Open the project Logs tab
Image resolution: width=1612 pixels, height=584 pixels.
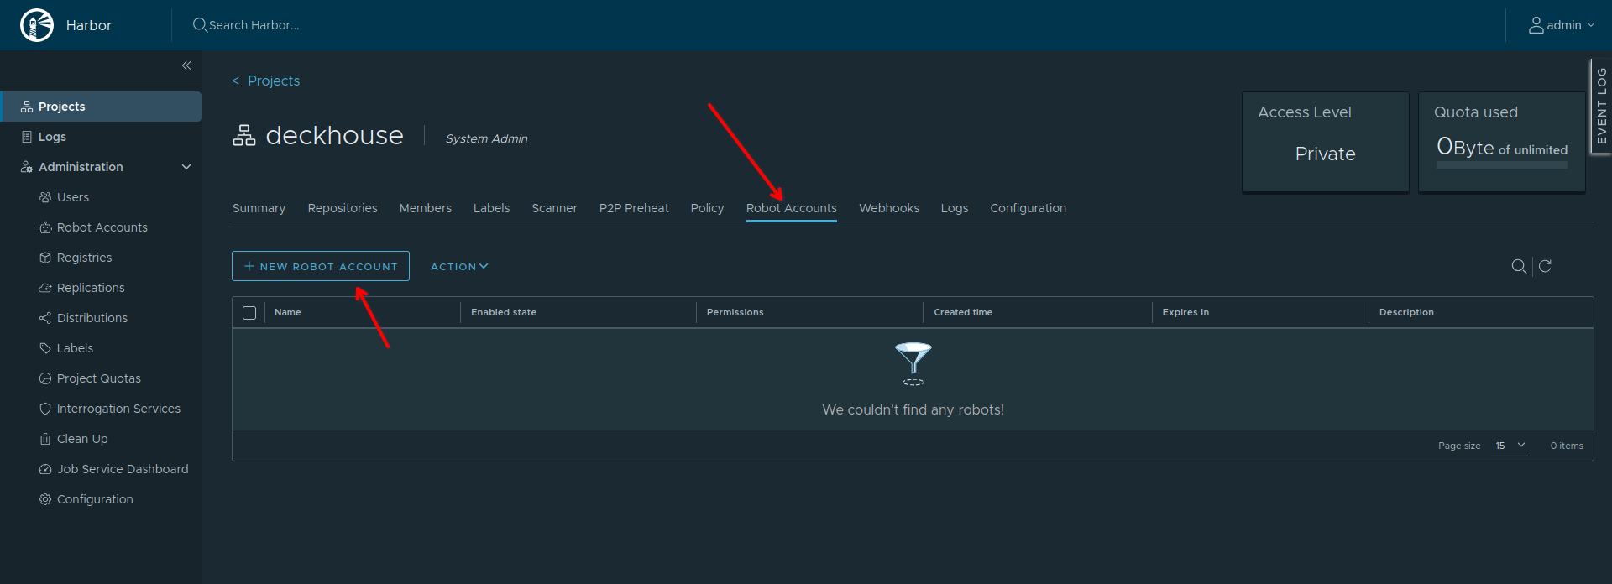[x=955, y=208]
